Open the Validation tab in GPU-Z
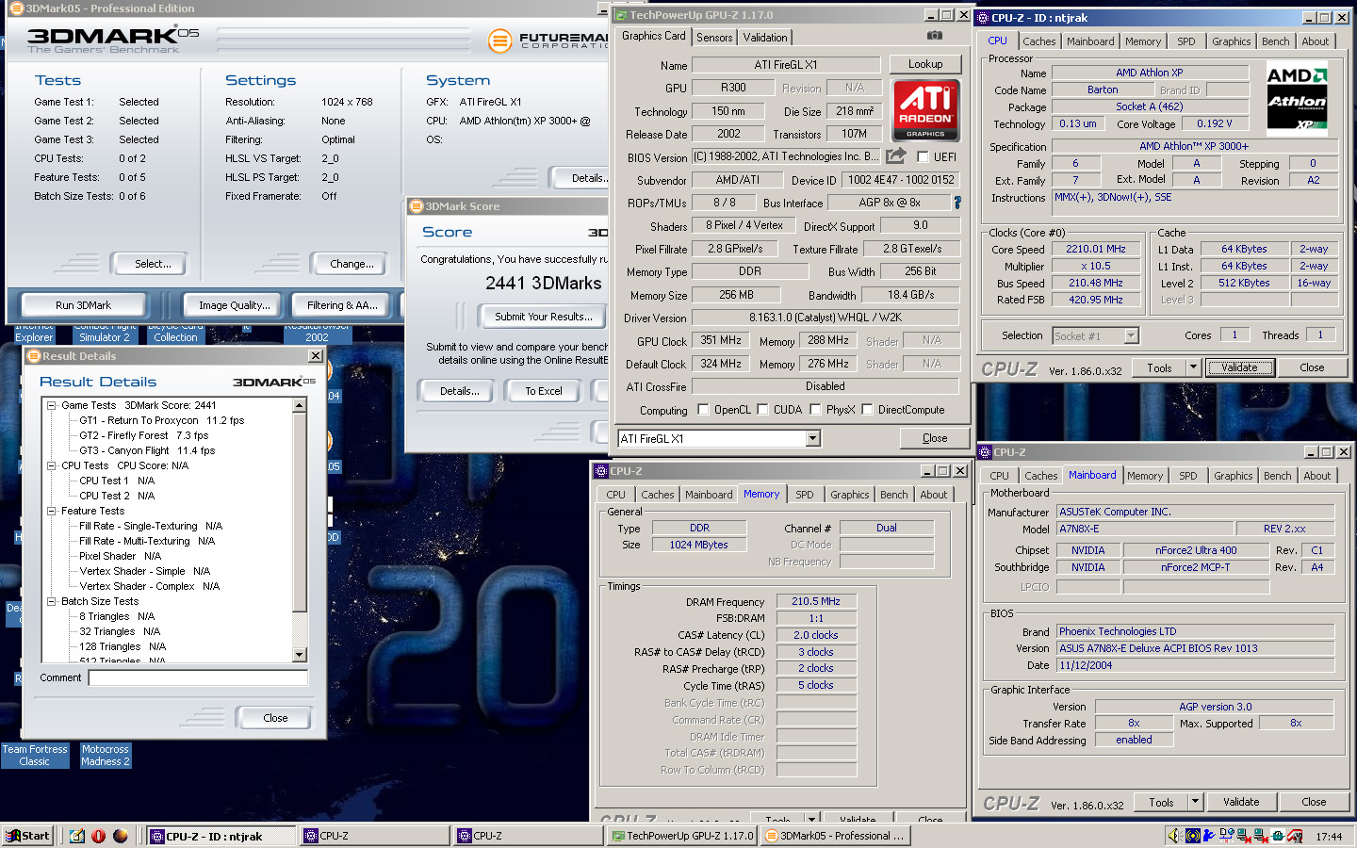The width and height of the screenshot is (1357, 848). pos(765,37)
